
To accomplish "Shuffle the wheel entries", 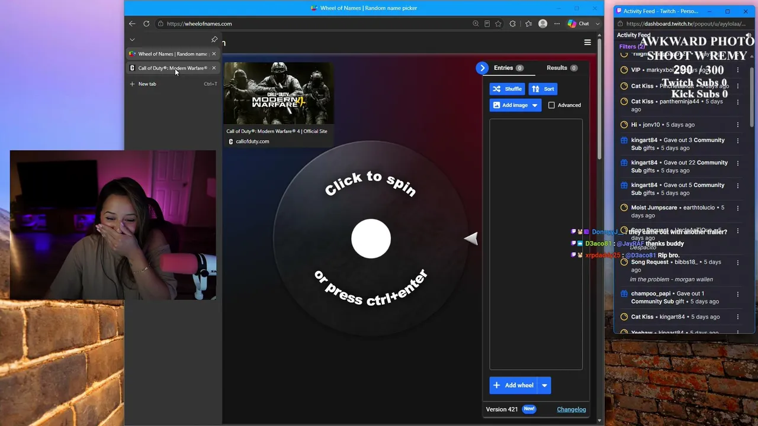I will [507, 89].
